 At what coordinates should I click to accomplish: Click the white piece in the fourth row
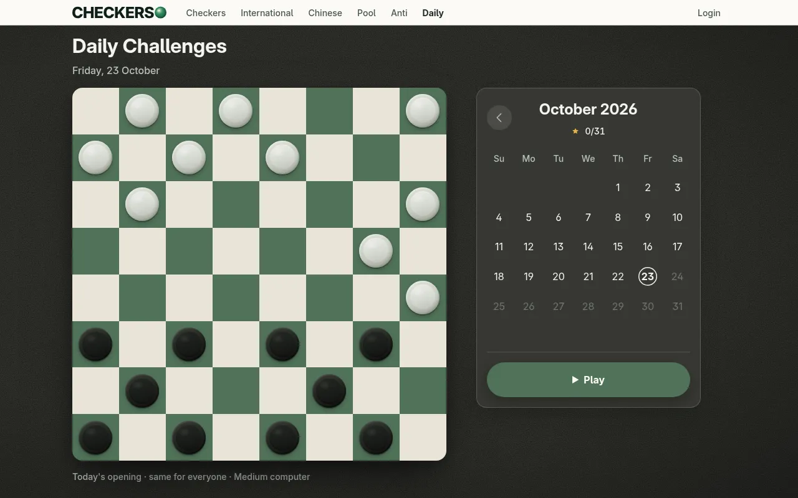[376, 251]
